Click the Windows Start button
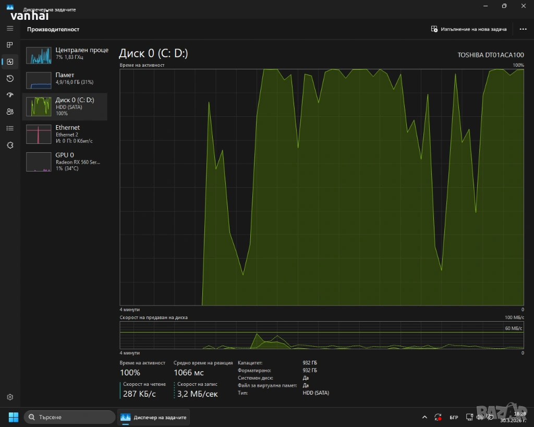The width and height of the screenshot is (534, 427). tap(13, 417)
